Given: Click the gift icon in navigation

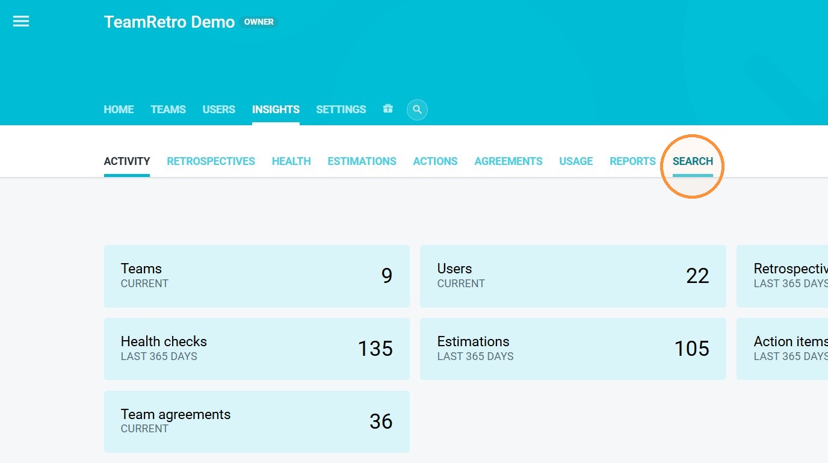Looking at the screenshot, I should [x=388, y=109].
